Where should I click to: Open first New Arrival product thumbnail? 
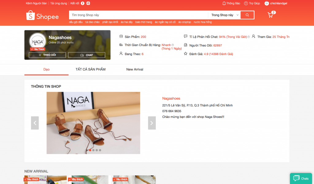pos(45,180)
